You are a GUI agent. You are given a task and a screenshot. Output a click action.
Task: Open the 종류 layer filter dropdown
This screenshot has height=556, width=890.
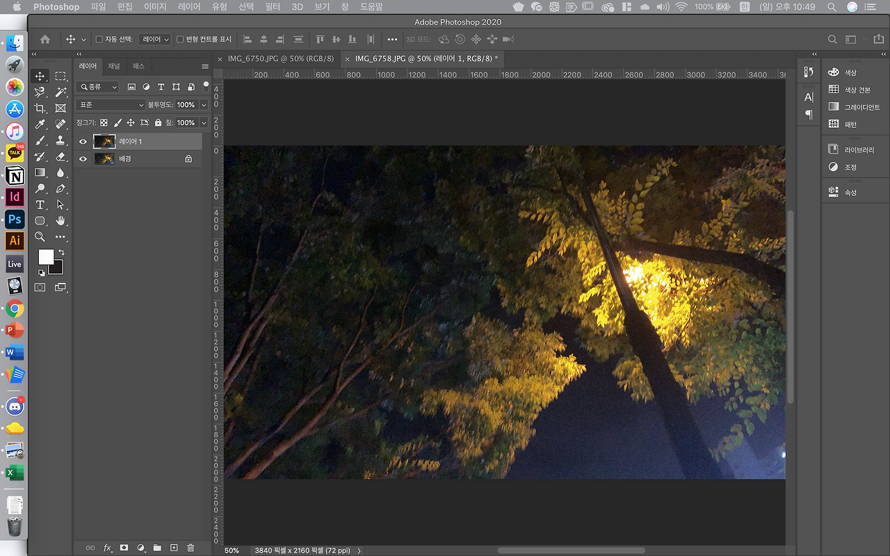coord(98,87)
